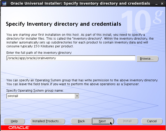Go Back to previous installer step
Screen dimensions: 166x131
[x=81, y=121]
